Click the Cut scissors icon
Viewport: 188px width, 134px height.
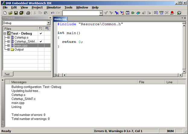(x=35, y=13)
